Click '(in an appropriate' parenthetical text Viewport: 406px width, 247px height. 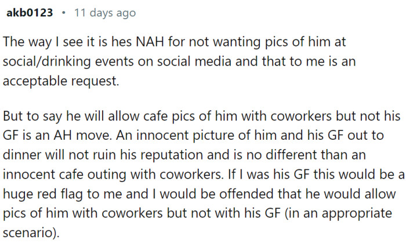pos(338,213)
